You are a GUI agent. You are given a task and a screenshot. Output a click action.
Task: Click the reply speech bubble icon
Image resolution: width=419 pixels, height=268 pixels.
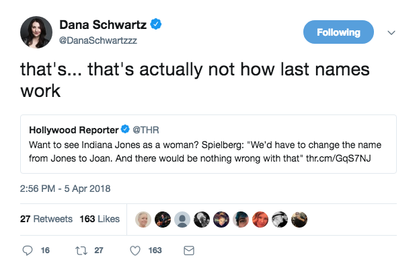[x=28, y=250]
